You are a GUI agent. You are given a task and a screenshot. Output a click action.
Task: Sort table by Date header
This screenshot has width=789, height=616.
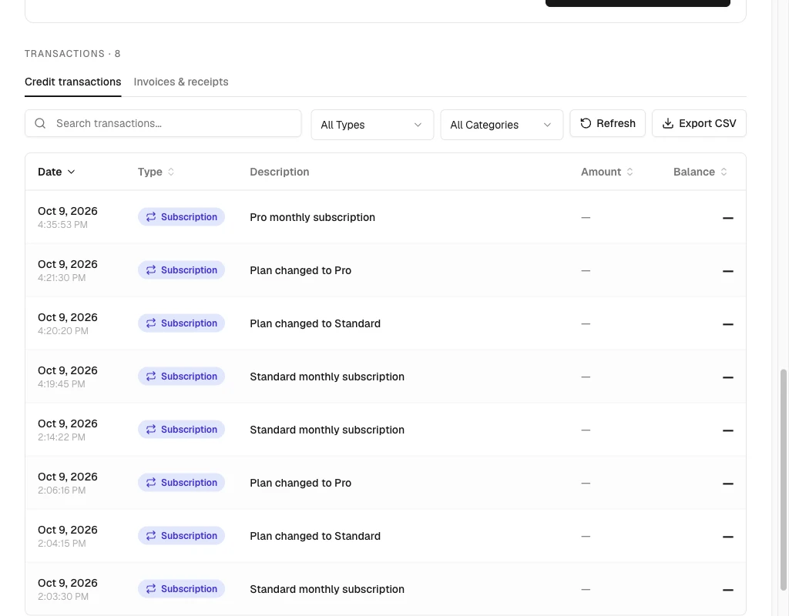pyautogui.click(x=56, y=172)
